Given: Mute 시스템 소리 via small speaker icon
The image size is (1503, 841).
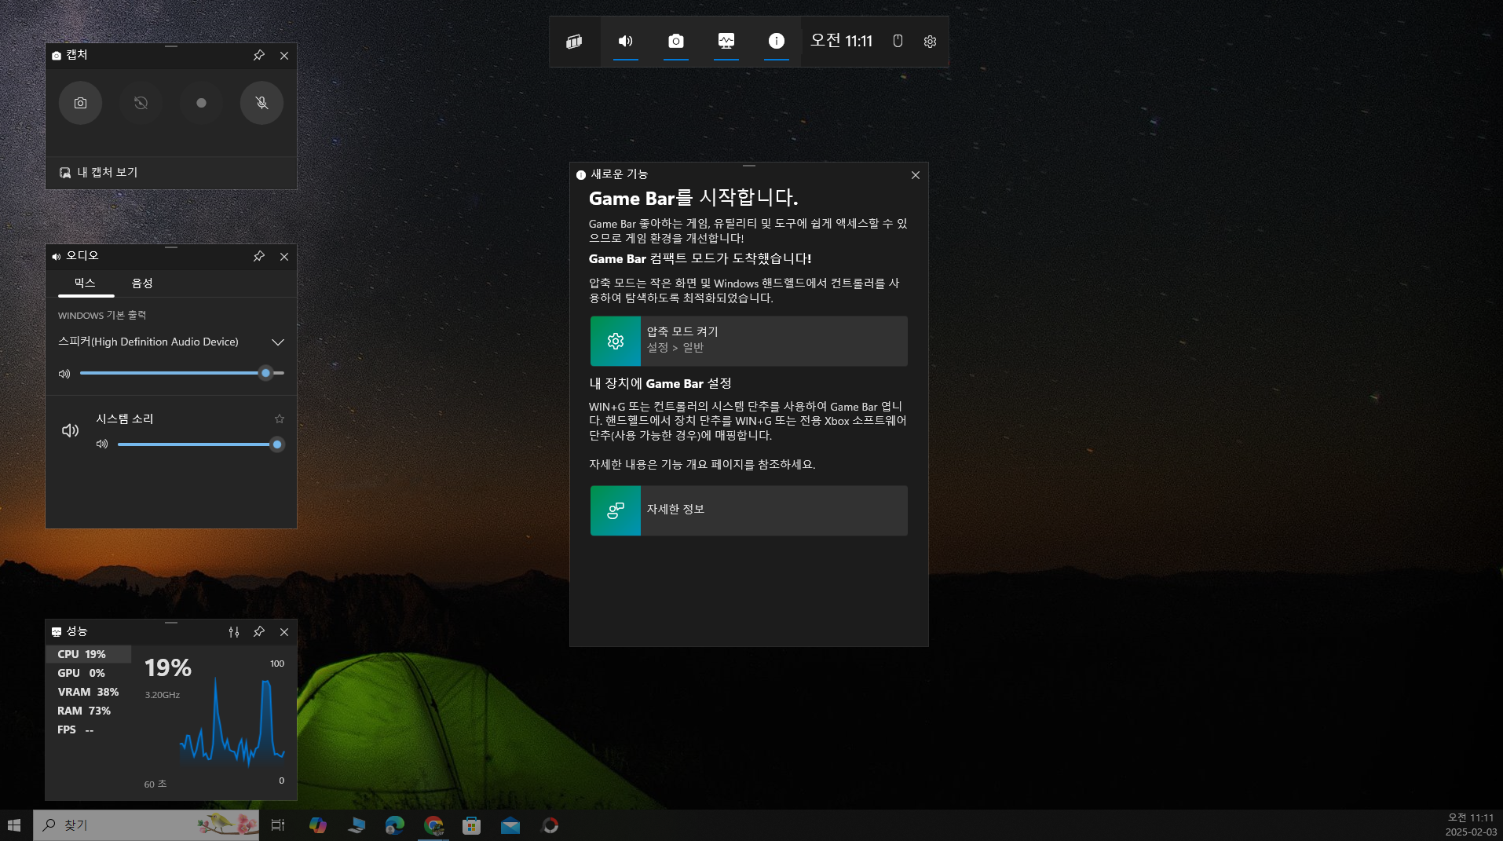Looking at the screenshot, I should 102,444.
